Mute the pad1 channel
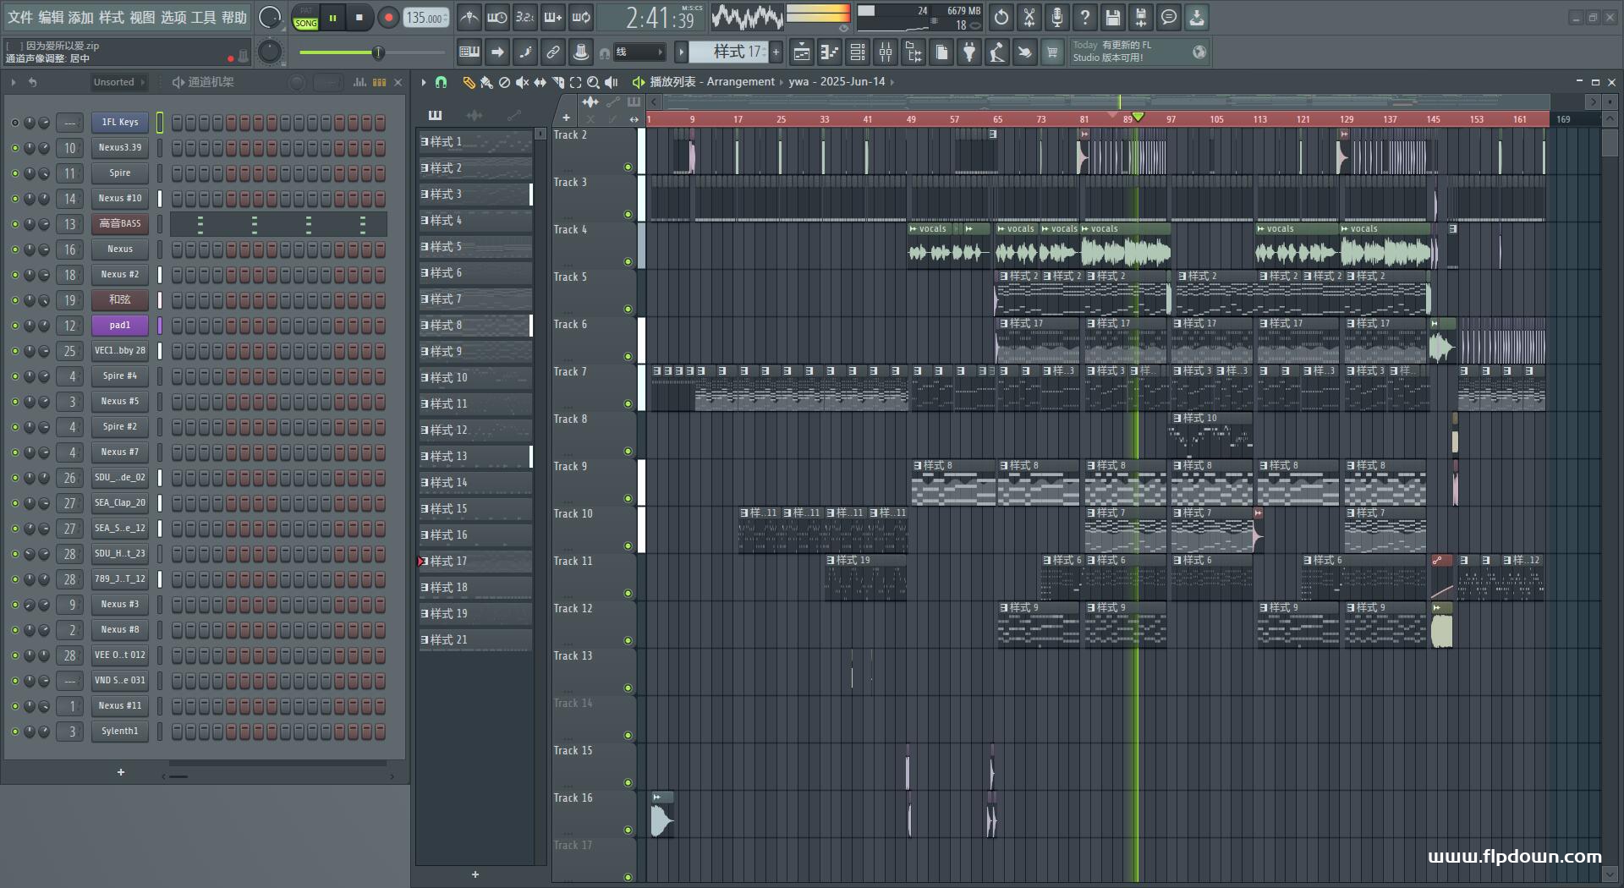This screenshot has width=1624, height=888. click(x=14, y=326)
